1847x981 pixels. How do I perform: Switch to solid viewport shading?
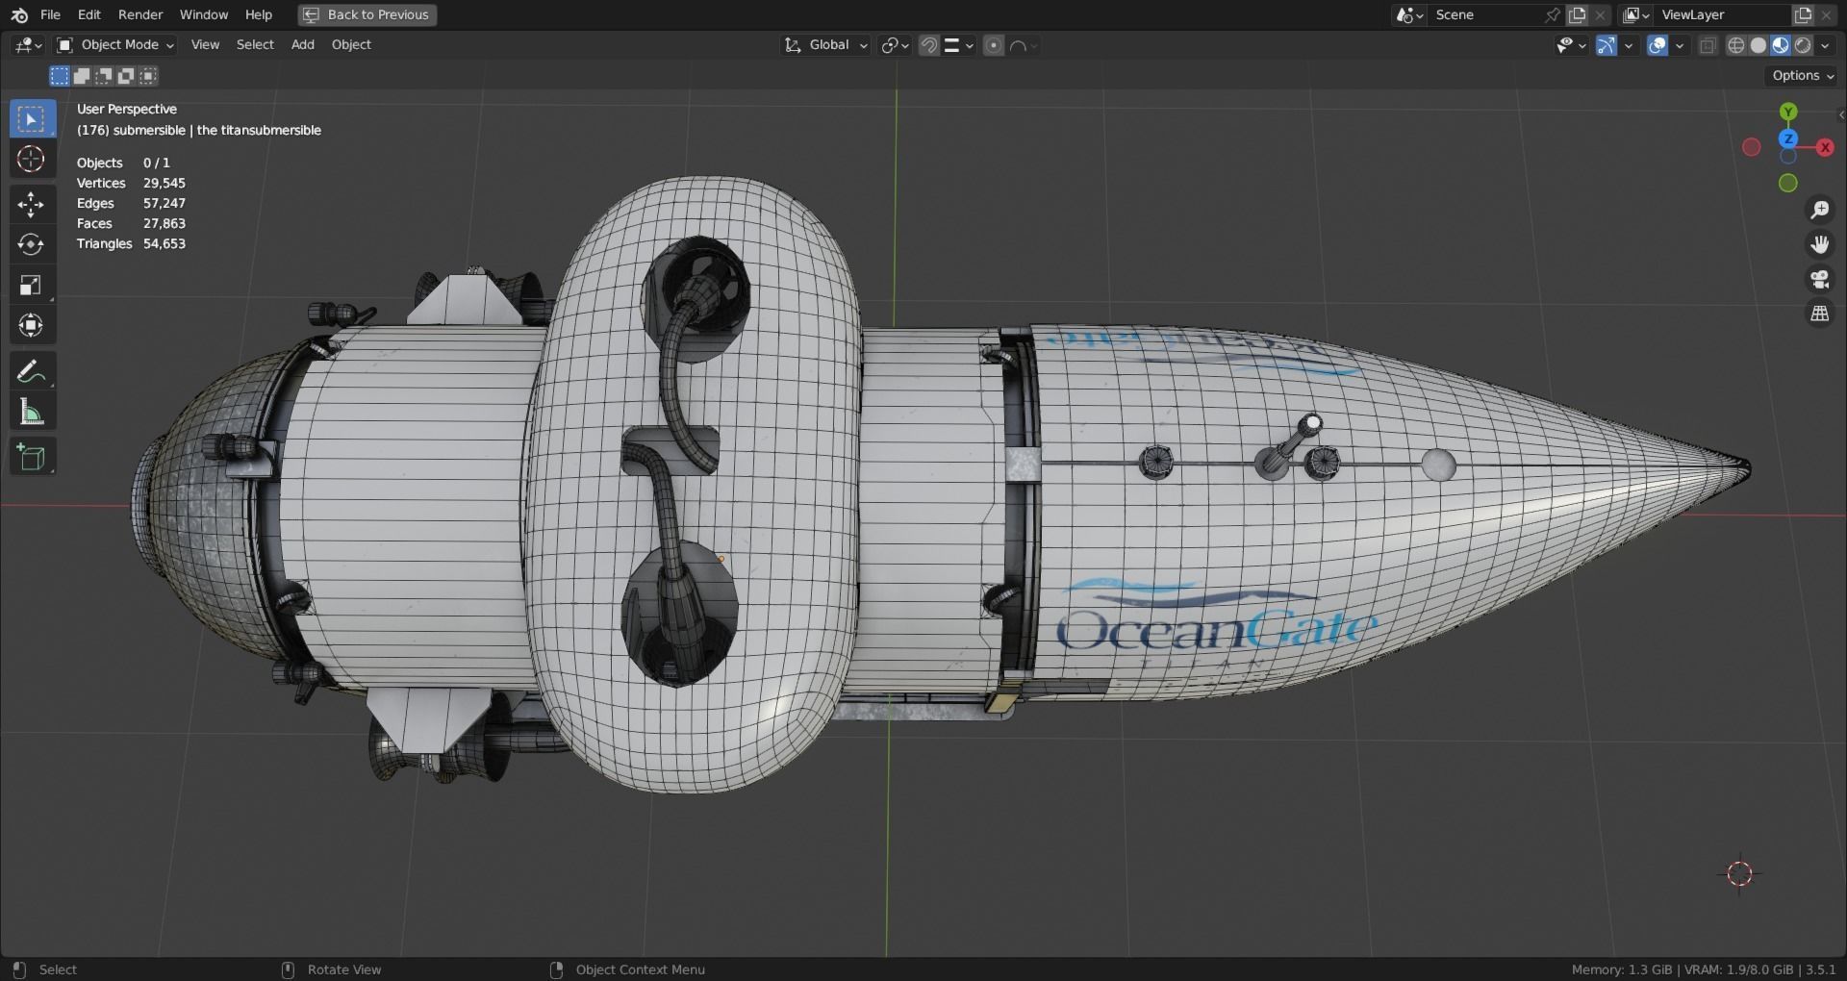[1758, 45]
